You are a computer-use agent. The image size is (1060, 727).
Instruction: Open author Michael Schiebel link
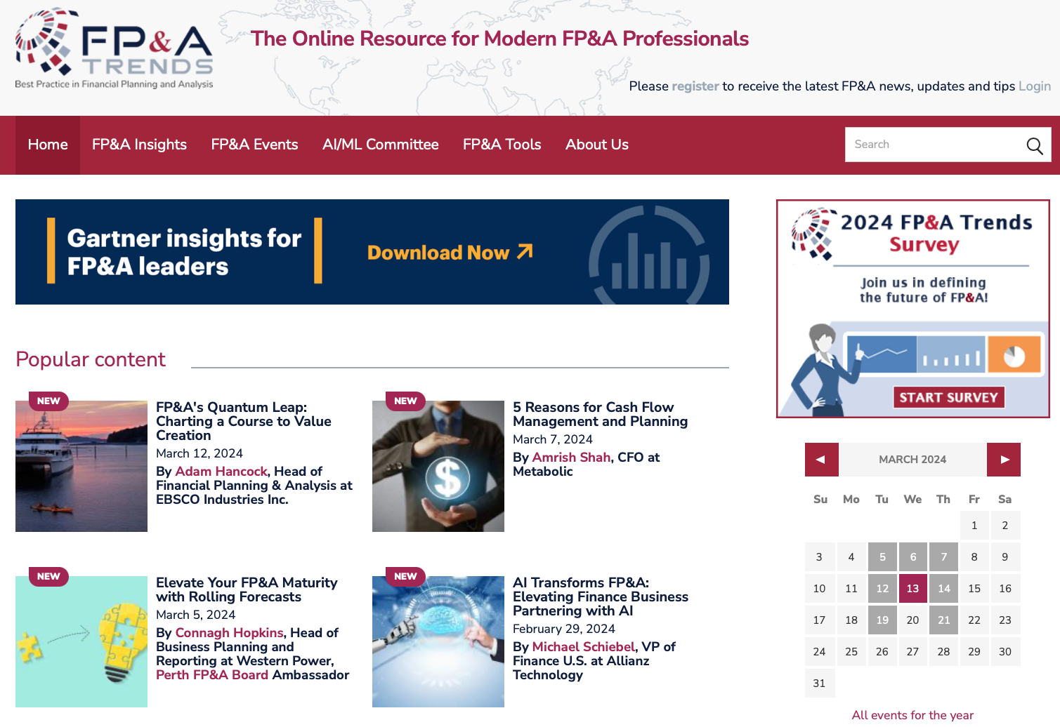(x=583, y=647)
